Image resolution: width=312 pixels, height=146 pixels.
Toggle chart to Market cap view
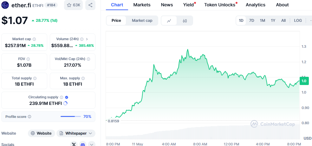pyautogui.click(x=142, y=21)
